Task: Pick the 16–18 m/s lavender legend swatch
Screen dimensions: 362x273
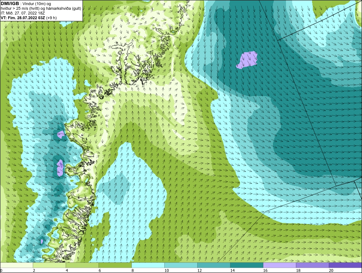Action: [279, 265]
